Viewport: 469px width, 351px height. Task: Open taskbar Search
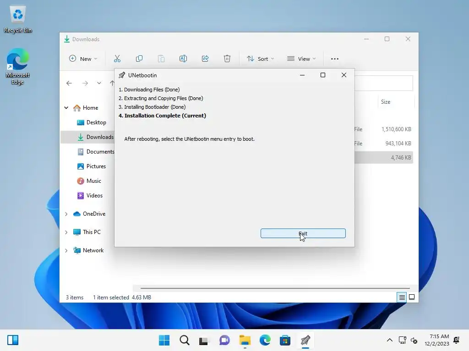click(x=184, y=340)
